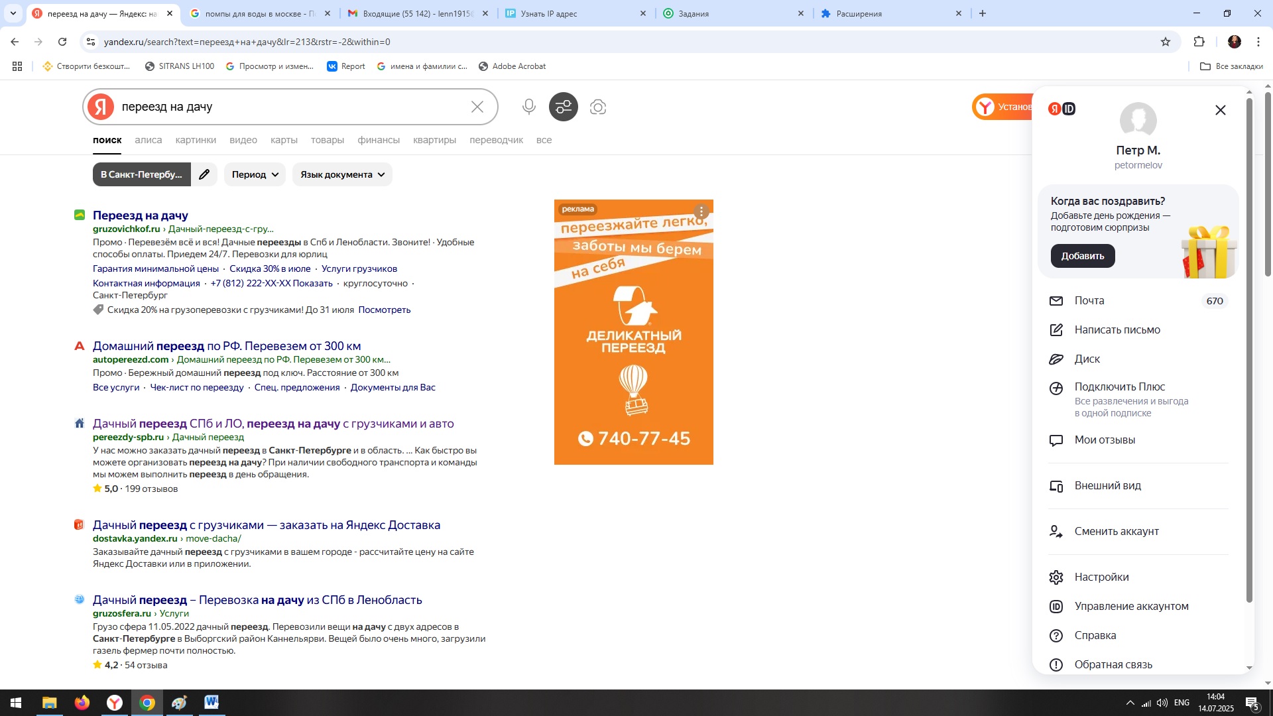This screenshot has width=1273, height=716.
Task: Click into the search query input field
Action: click(292, 107)
